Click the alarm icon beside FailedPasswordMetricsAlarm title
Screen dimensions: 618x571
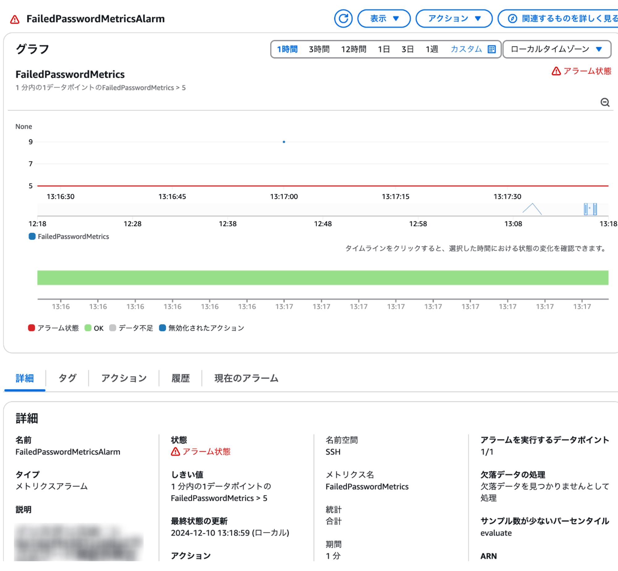[x=15, y=19]
